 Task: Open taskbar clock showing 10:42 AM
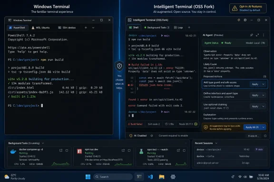(x=263, y=177)
